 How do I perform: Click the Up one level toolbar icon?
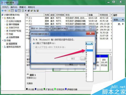click(9, 11)
